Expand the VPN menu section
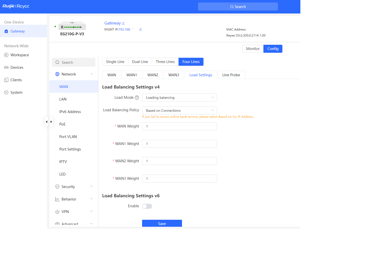 click(74, 212)
